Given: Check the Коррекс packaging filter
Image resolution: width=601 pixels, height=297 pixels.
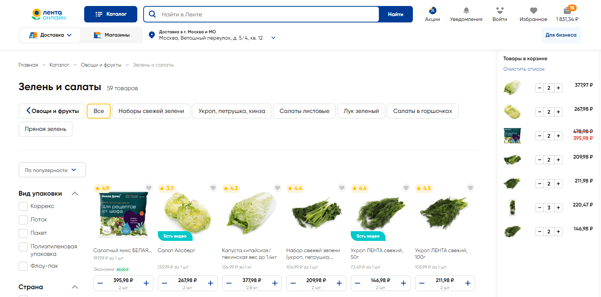Looking at the screenshot, I should click(23, 206).
